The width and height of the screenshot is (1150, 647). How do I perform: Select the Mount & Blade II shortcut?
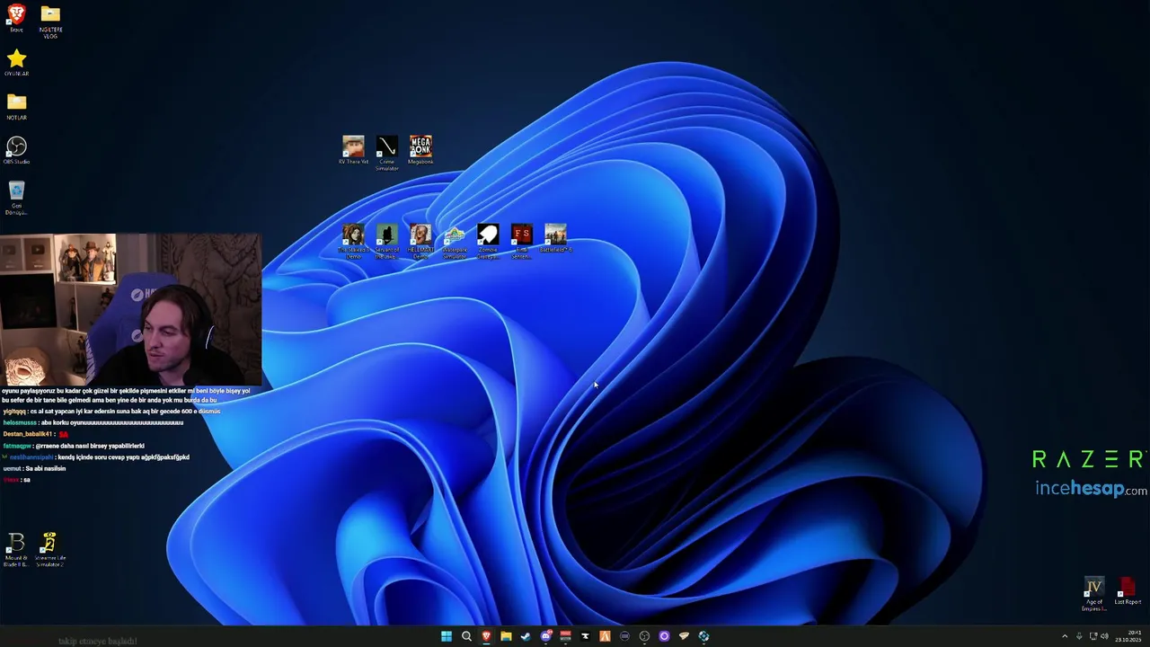pos(16,549)
